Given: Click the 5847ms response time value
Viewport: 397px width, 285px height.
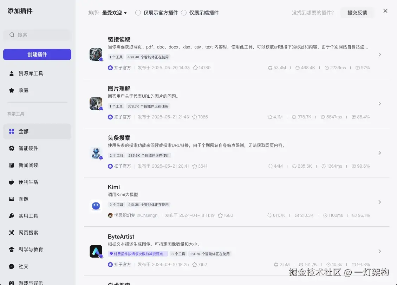Looking at the screenshot, I should (334, 117).
